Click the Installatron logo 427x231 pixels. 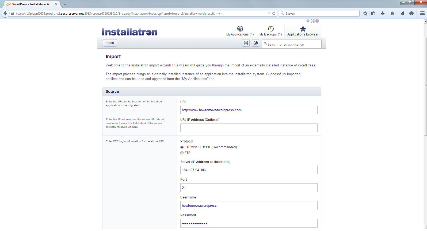tap(130, 32)
